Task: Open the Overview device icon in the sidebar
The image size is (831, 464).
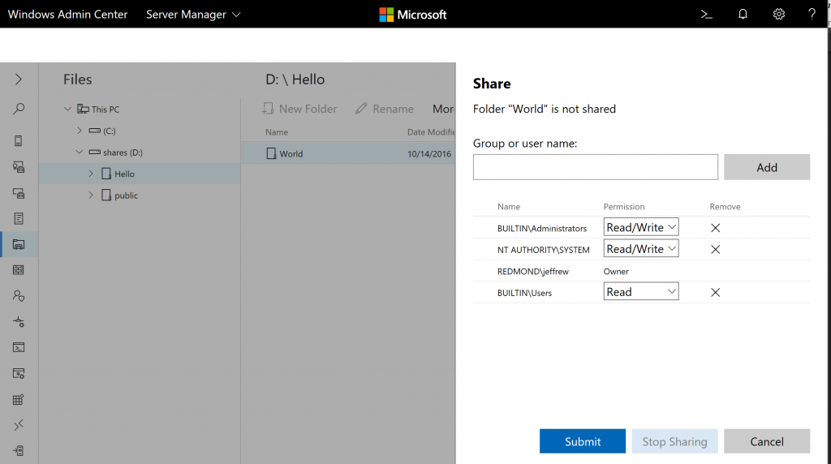Action: coord(19,140)
